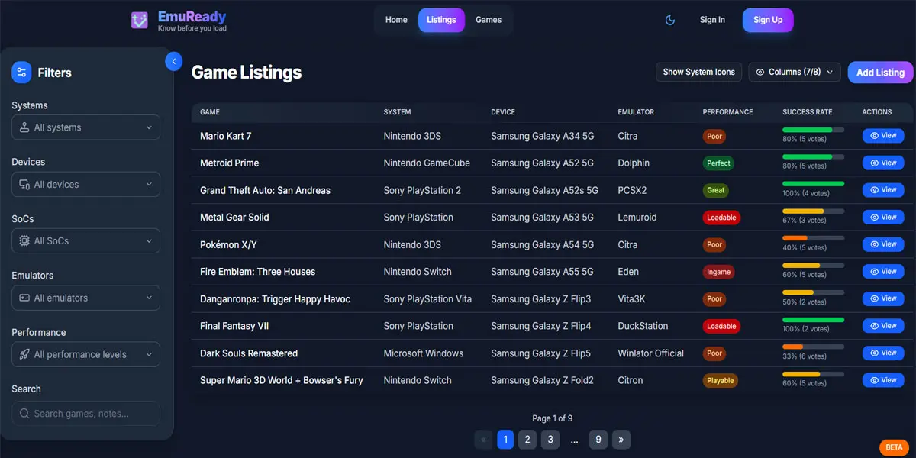
Task: Toggle dark mode moon icon
Action: (x=670, y=20)
